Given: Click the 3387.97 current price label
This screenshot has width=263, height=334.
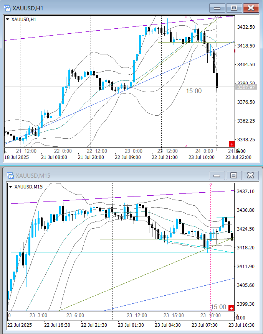Looking at the screenshot, I should tap(246, 87).
